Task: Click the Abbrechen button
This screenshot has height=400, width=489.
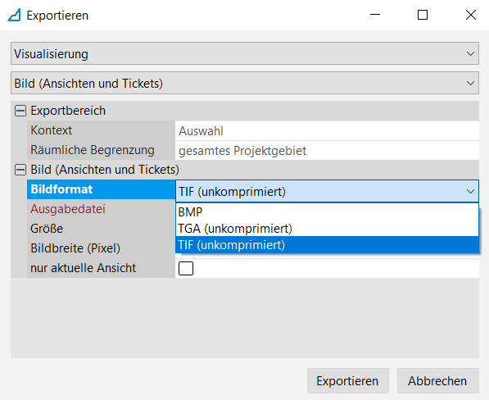Action: coord(438,380)
